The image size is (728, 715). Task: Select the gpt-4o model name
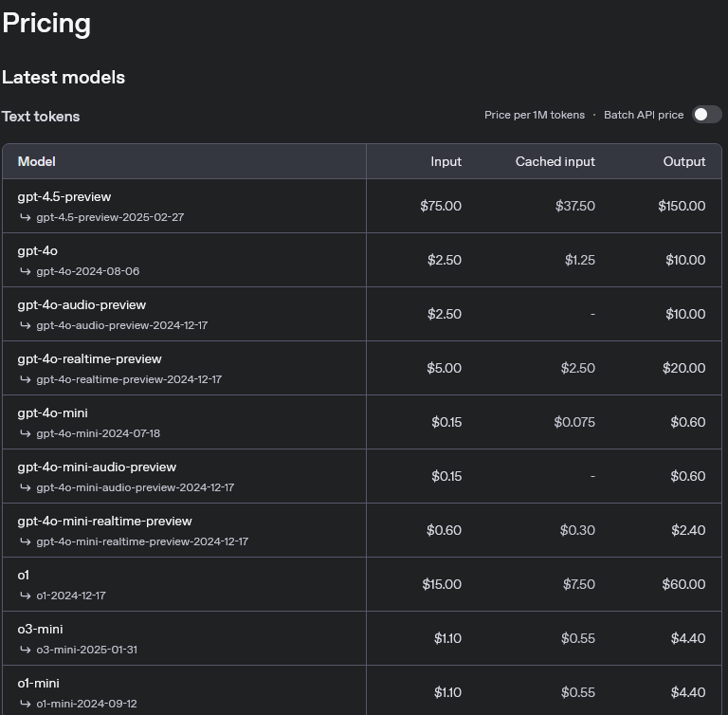pyautogui.click(x=38, y=251)
